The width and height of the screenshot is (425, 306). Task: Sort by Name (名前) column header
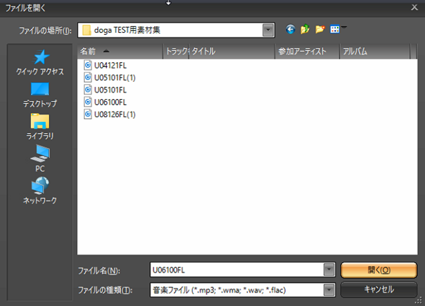pos(120,51)
